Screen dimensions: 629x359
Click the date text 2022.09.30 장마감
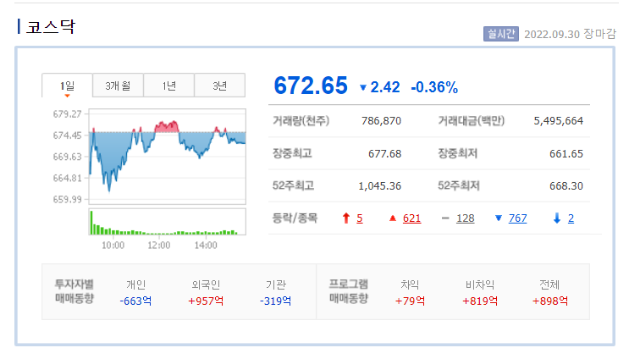point(570,34)
